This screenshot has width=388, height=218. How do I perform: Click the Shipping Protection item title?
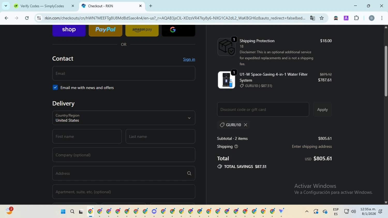click(257, 41)
